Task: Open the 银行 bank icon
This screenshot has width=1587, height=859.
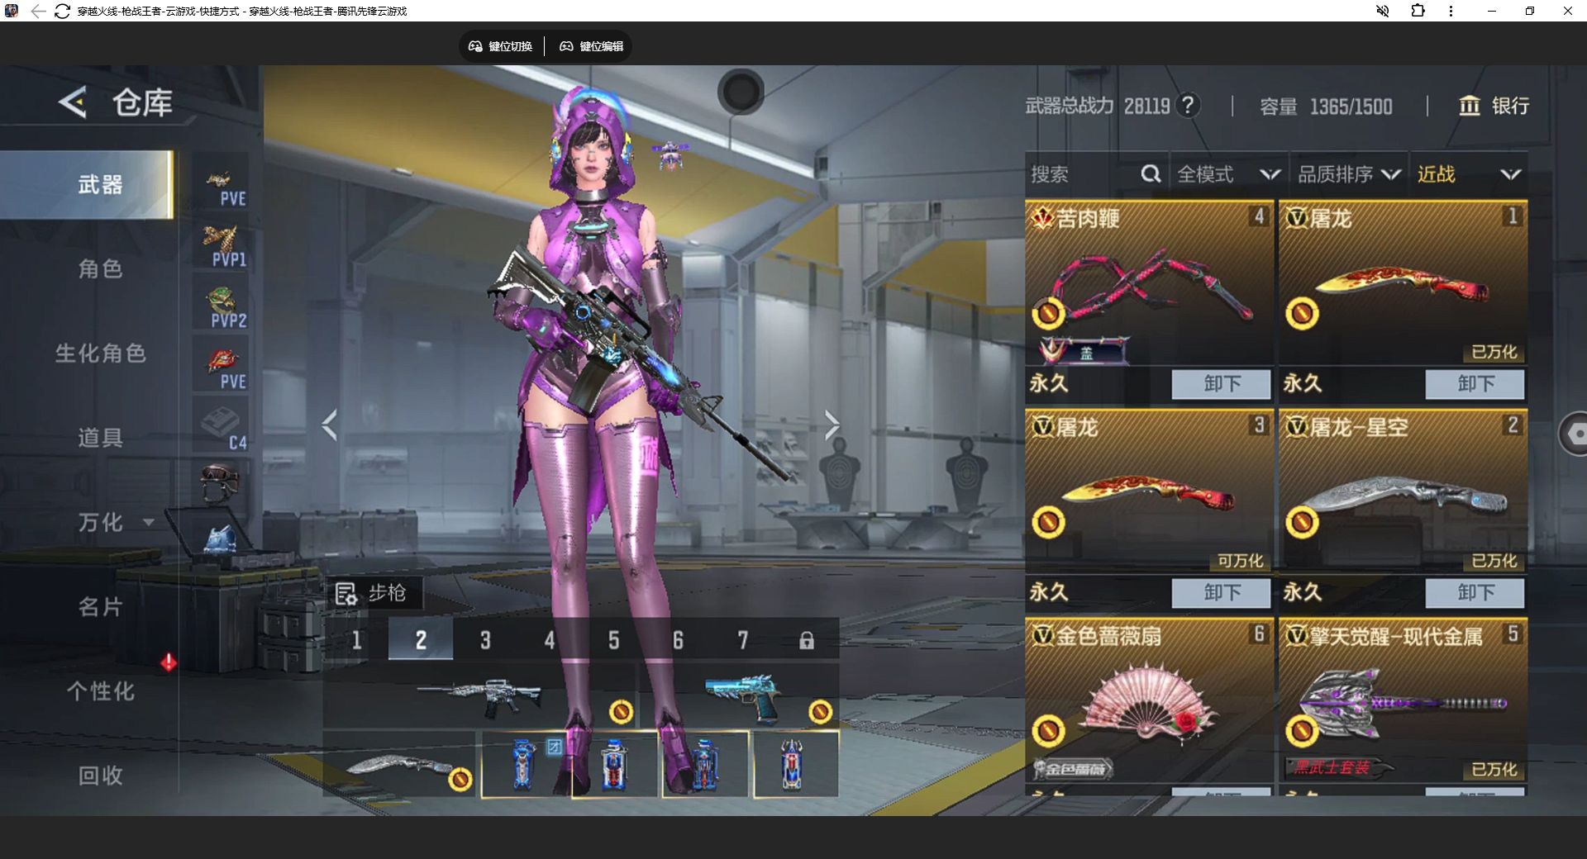Action: pyautogui.click(x=1469, y=106)
